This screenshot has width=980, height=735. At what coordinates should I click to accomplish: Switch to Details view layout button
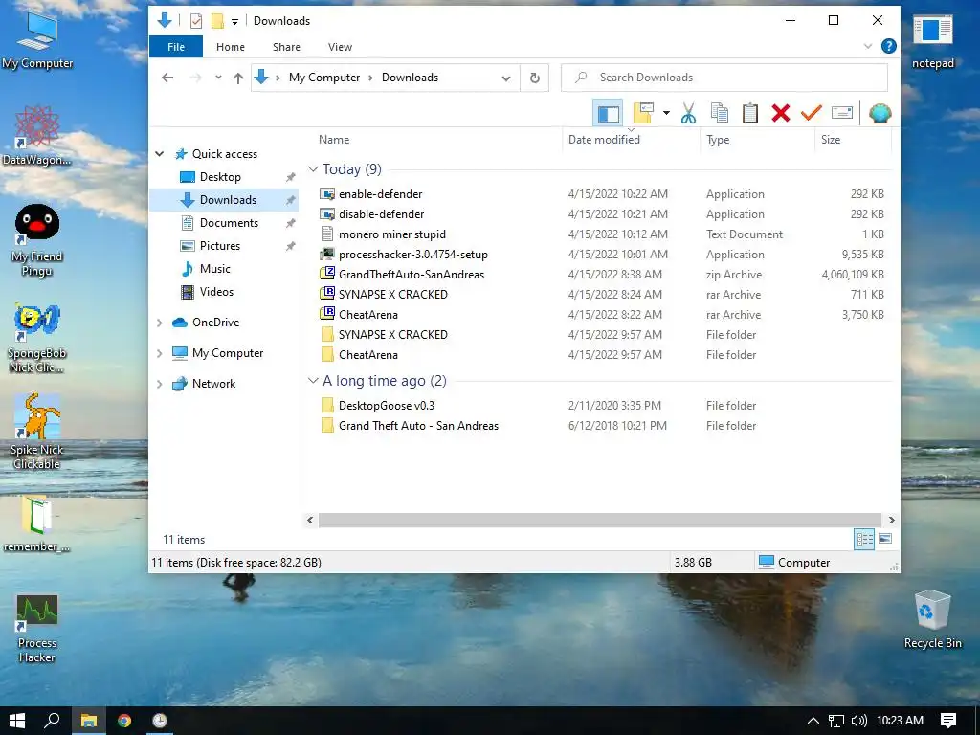click(x=864, y=539)
